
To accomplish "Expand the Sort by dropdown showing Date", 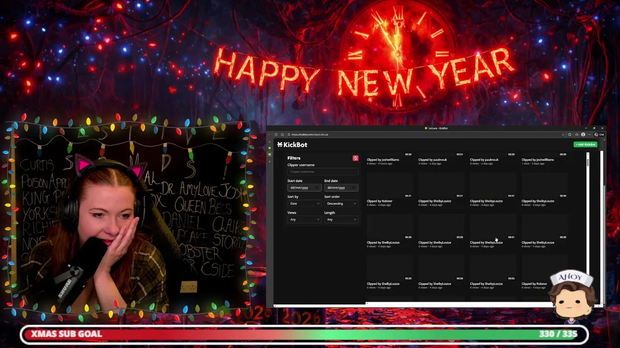I will click(304, 203).
